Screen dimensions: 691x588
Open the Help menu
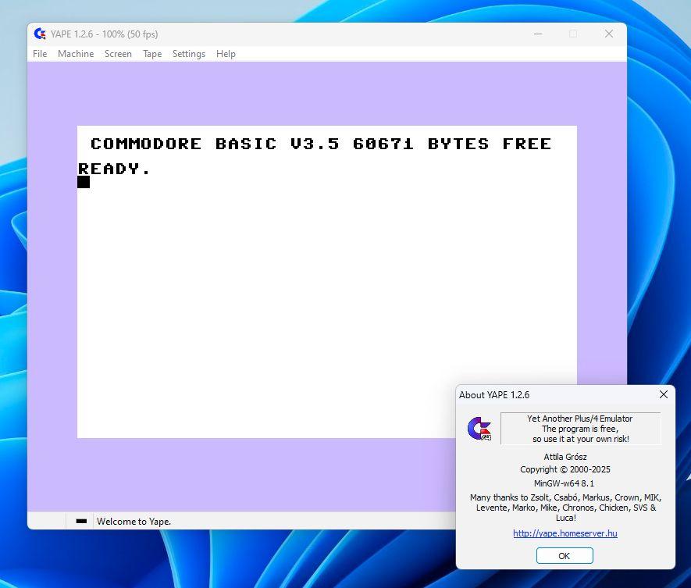226,54
